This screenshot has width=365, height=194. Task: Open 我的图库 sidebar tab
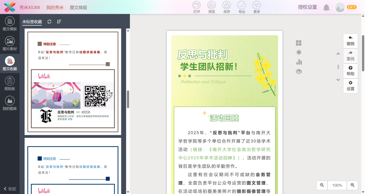tap(9, 103)
